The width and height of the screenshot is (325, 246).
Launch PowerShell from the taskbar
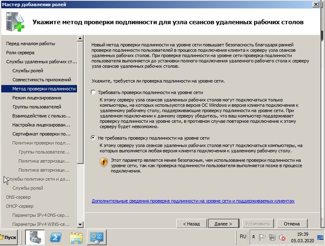56,237
